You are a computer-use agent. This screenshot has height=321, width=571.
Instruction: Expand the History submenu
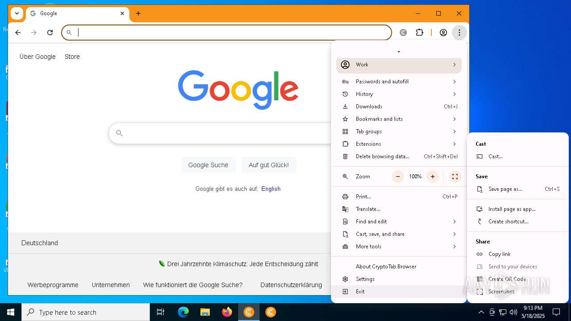click(x=399, y=94)
